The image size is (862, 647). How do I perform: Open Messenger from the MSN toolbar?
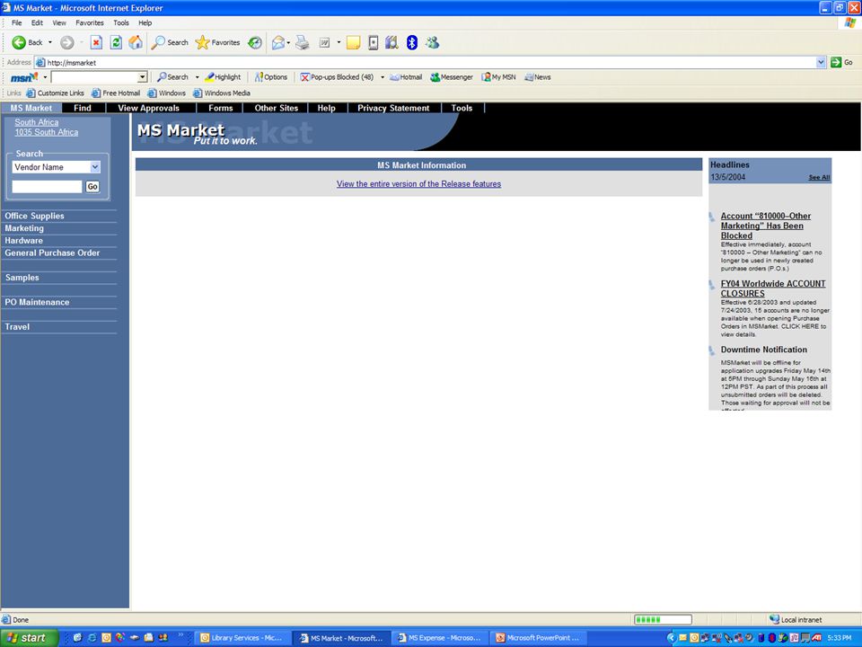click(x=452, y=77)
